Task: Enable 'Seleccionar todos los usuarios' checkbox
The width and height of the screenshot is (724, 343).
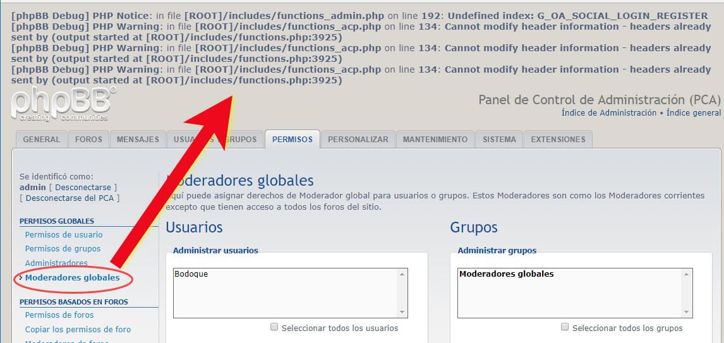Action: click(274, 327)
